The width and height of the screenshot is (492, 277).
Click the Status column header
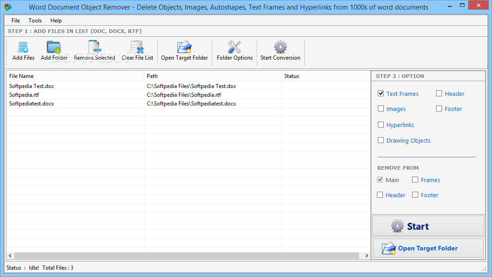click(x=326, y=76)
